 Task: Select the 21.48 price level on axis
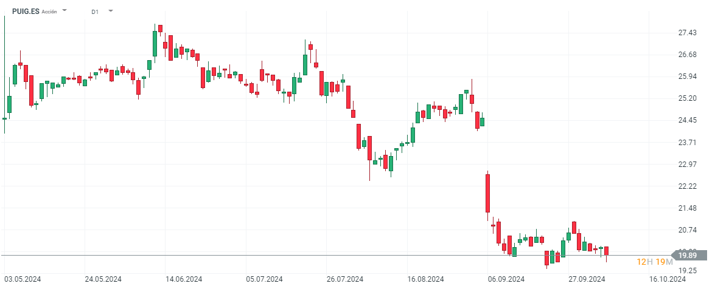click(x=688, y=208)
